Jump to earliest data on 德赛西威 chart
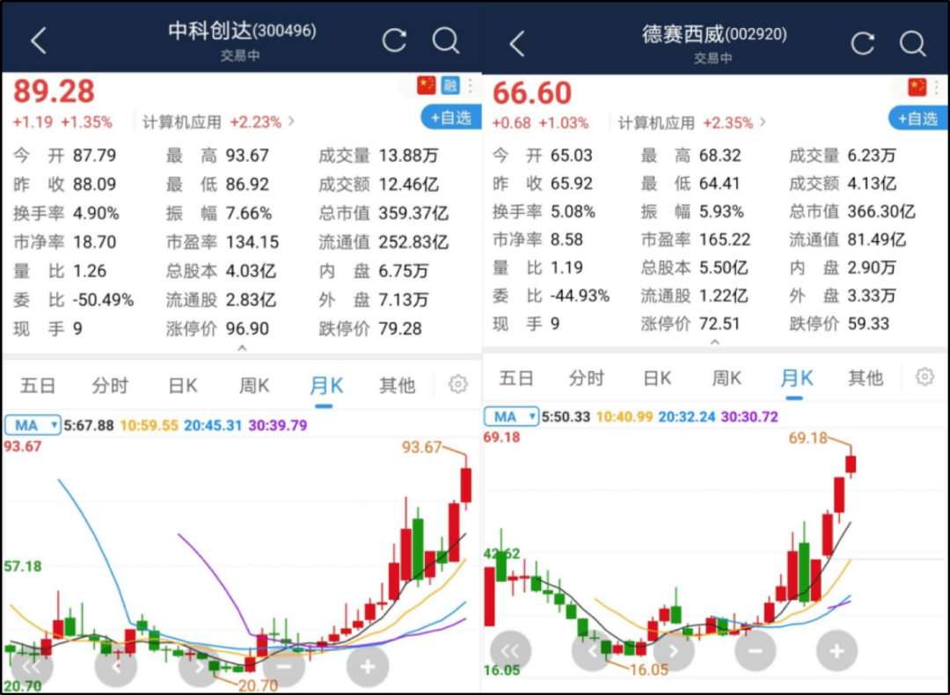Image resolution: width=950 pixels, height=695 pixels. [x=510, y=651]
